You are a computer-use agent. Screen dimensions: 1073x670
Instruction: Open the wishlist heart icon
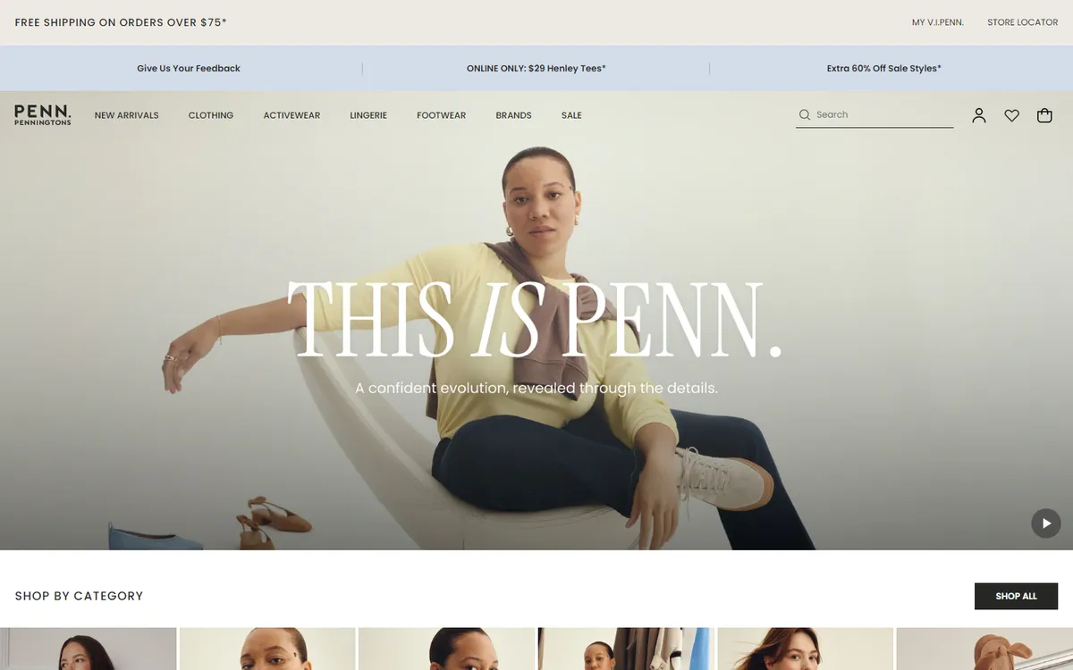[1011, 115]
